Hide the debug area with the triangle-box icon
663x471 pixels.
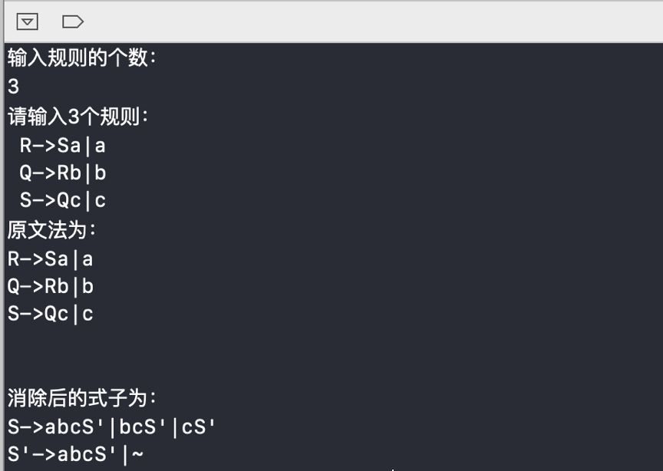[28, 21]
